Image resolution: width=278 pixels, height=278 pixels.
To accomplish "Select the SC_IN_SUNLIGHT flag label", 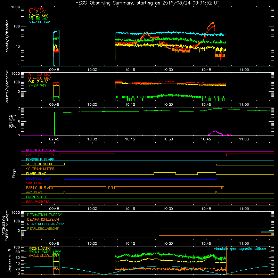I will tap(40, 164).
